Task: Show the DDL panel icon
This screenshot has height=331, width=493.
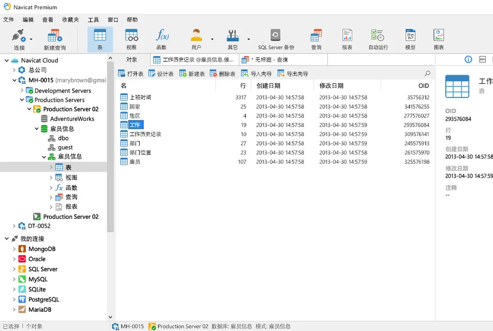Action: (483, 59)
